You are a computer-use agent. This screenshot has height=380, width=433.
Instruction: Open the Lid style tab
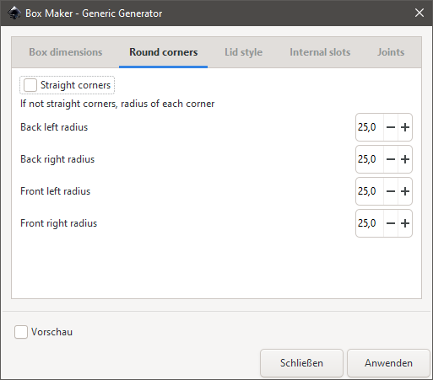(244, 52)
